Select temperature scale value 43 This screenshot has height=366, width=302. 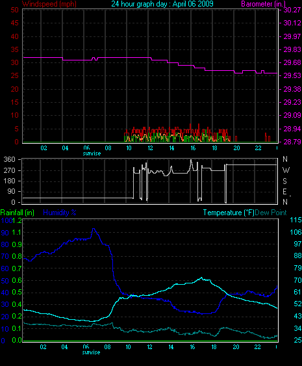point(297,316)
